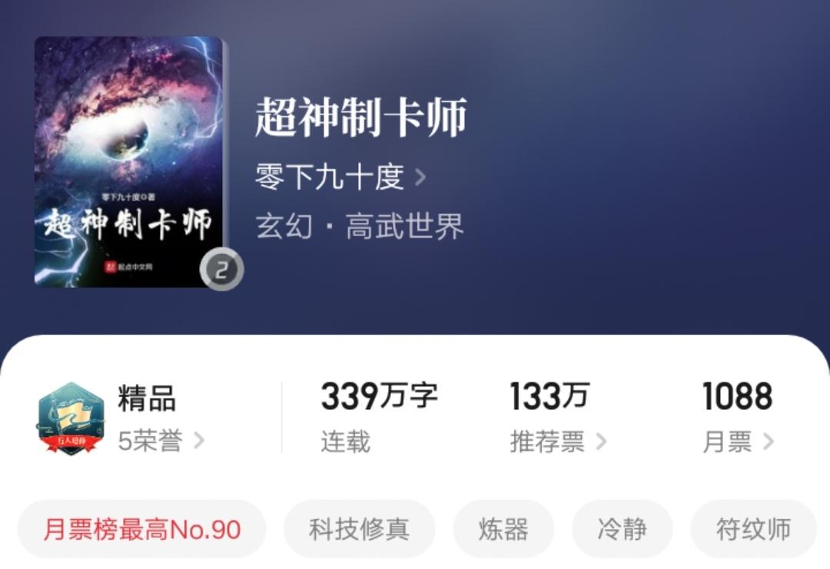Expand the chevron beside 推荐票
Image resolution: width=830 pixels, height=569 pixels.
pyautogui.click(x=601, y=442)
